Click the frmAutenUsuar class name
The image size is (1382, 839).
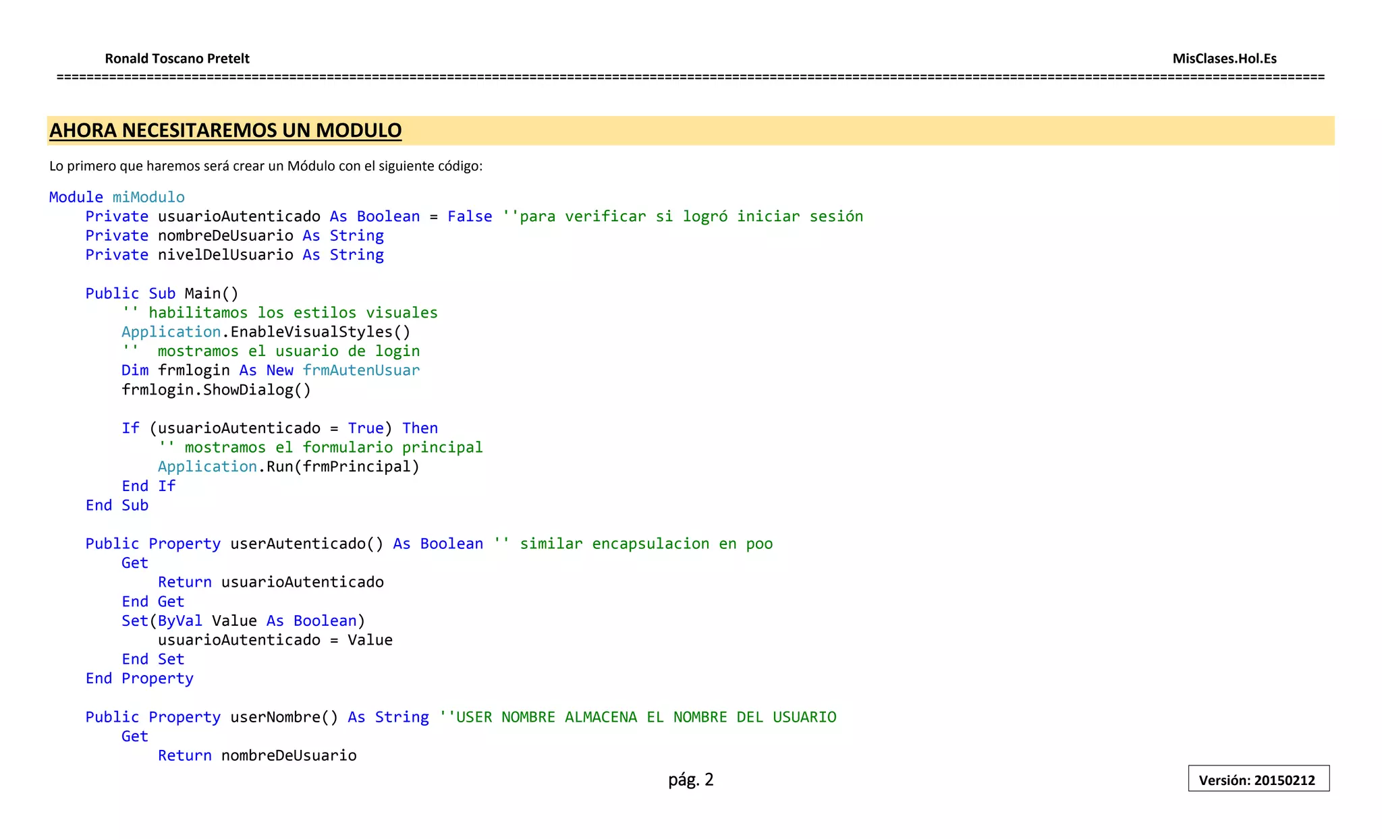361,370
